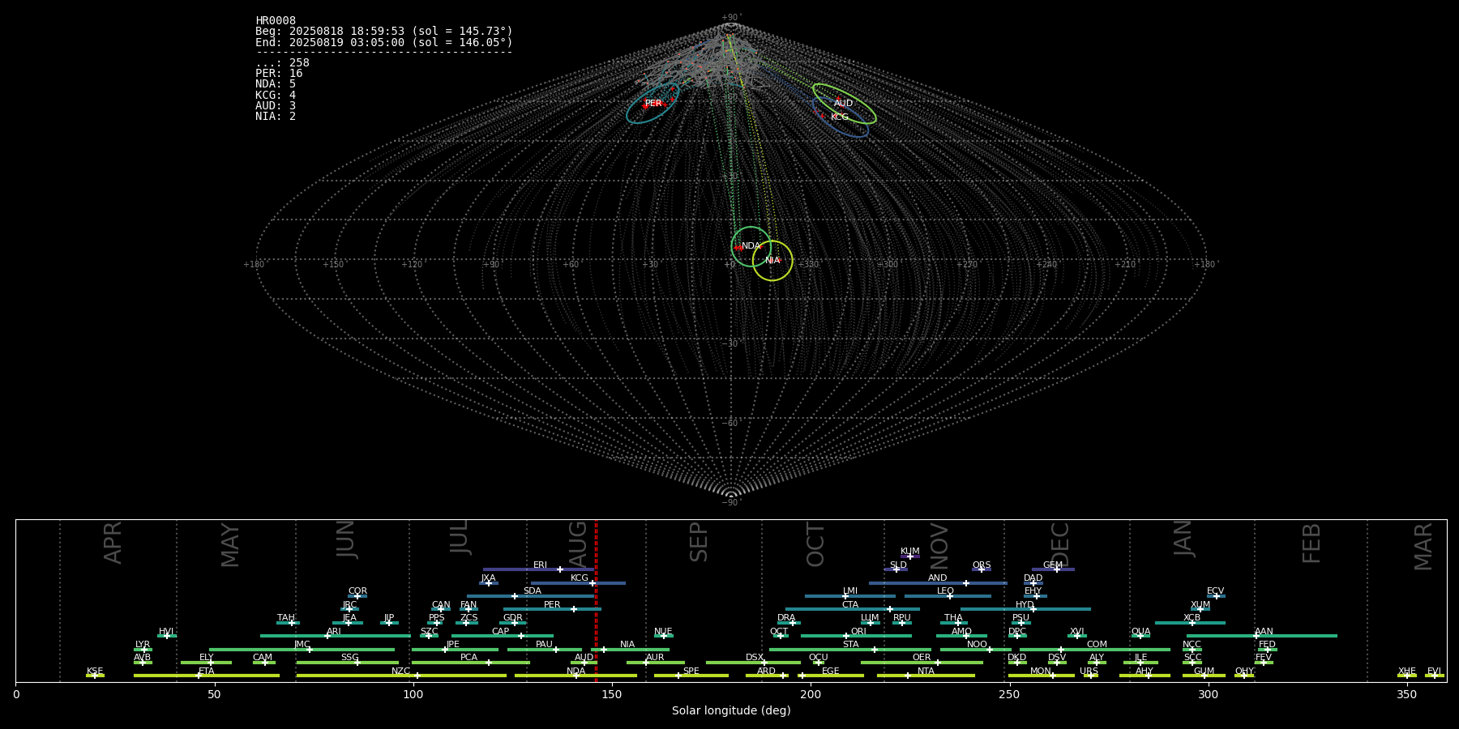Click the 250 tick label on x-axis
The height and width of the screenshot is (729, 1459).
coord(1009,695)
